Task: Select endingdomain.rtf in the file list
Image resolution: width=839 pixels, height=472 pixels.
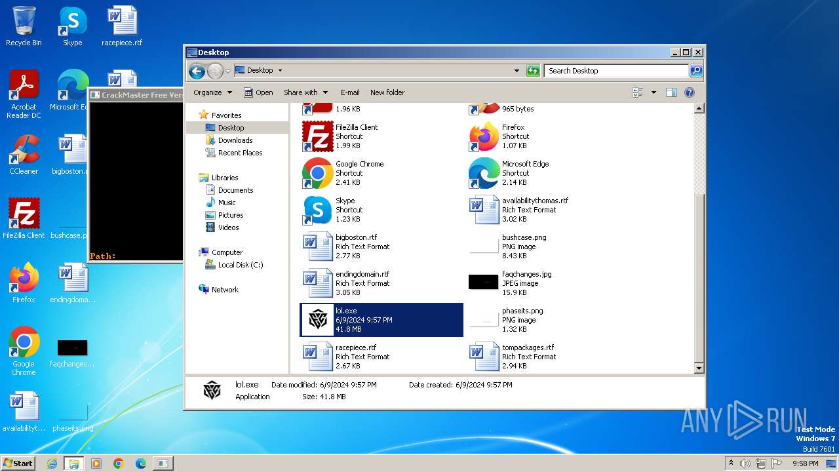Action: (381, 283)
